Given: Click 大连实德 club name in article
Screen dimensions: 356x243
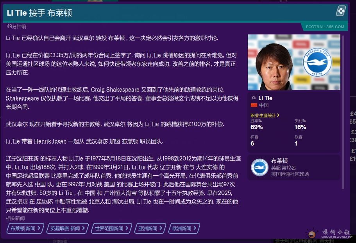Looking at the screenshot, I should tap(207, 167).
